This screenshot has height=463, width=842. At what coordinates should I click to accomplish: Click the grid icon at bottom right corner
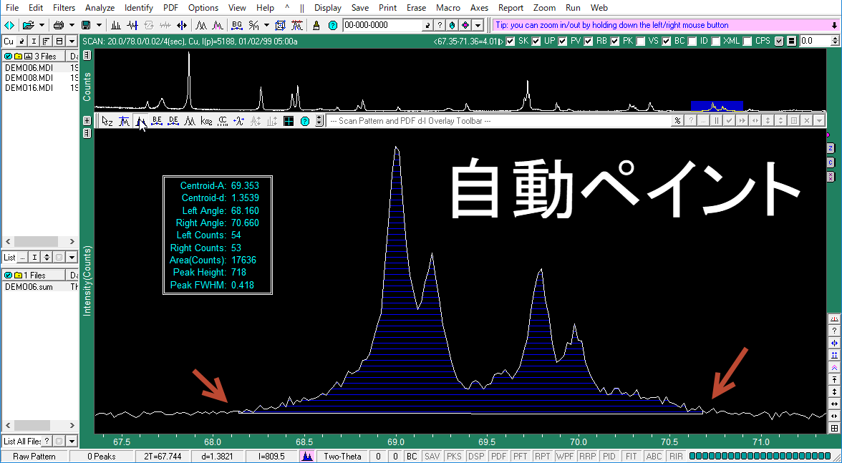(834, 428)
